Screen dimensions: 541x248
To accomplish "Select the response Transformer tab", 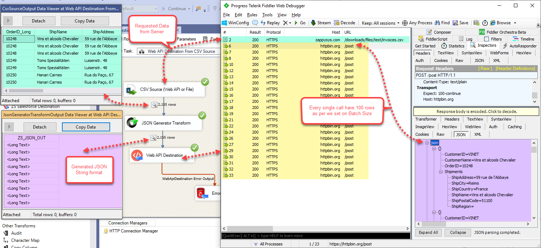I will point(426,119).
